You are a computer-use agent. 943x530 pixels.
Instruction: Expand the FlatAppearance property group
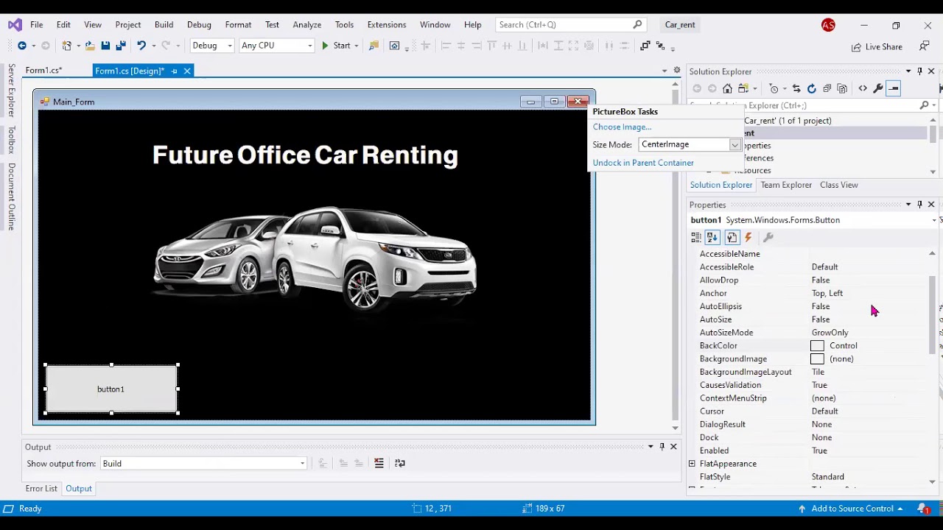click(692, 464)
